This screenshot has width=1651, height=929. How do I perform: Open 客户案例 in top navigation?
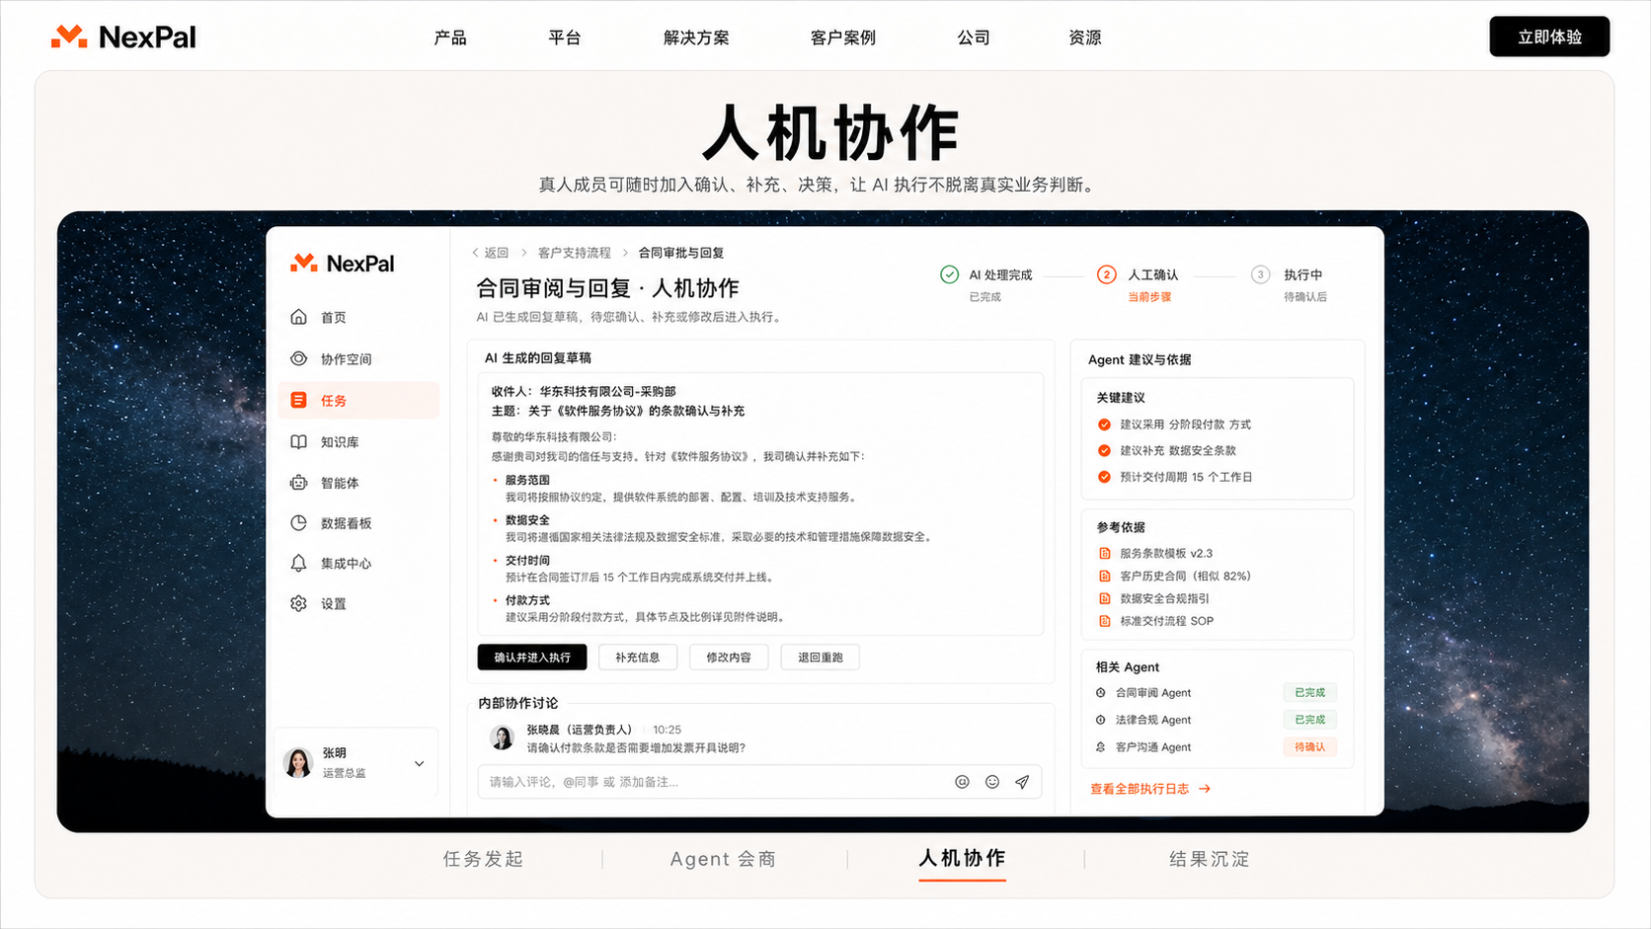[842, 38]
